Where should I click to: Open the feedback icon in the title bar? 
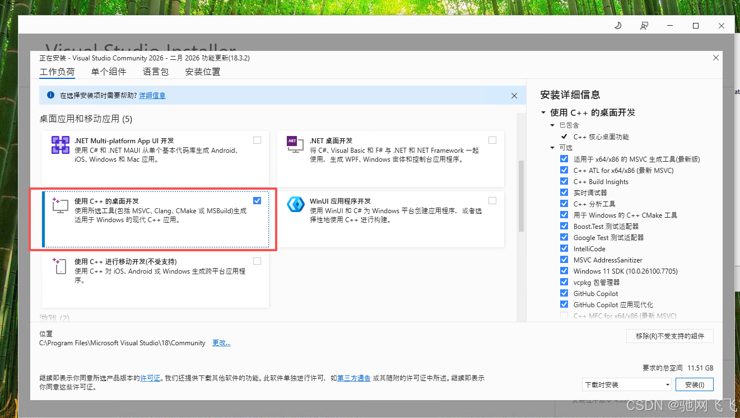[x=644, y=25]
